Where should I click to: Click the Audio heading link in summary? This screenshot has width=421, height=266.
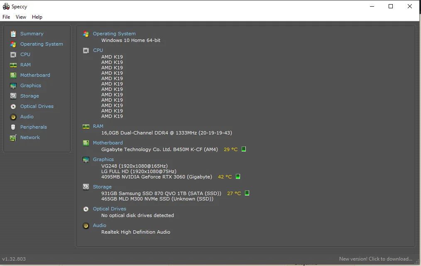pyautogui.click(x=100, y=225)
